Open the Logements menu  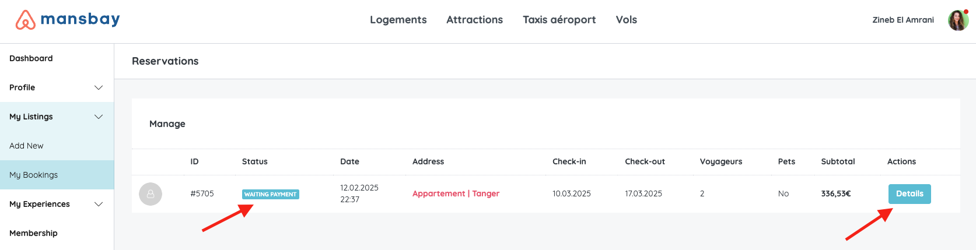[x=398, y=20]
